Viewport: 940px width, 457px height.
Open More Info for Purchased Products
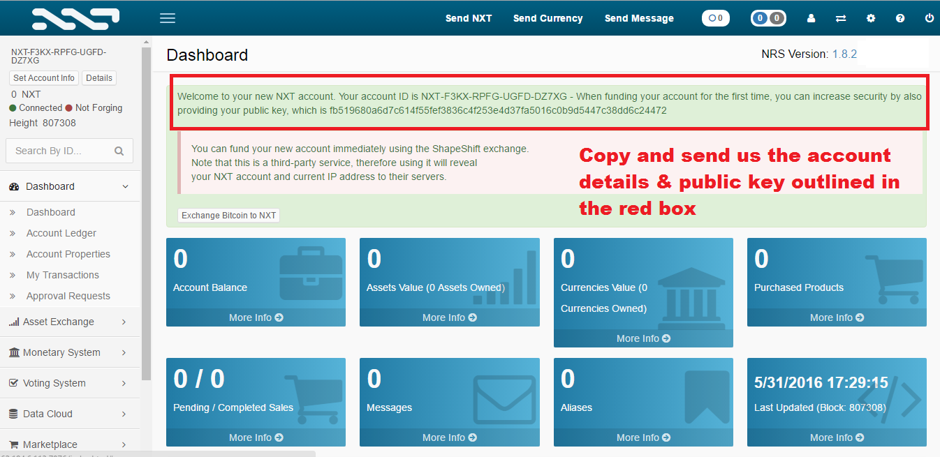click(x=837, y=317)
